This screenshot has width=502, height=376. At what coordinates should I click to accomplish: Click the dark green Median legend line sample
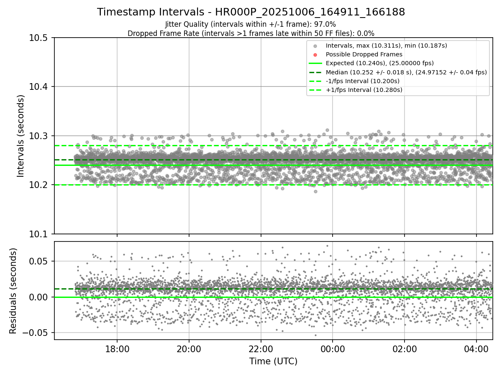point(315,72)
